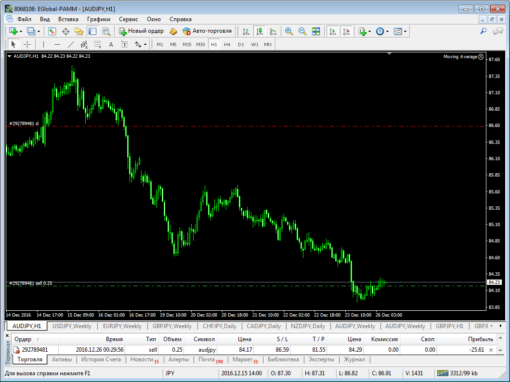This screenshot has width=510, height=382.
Task: Select the Crosshair cursor tool
Action: pos(27,44)
